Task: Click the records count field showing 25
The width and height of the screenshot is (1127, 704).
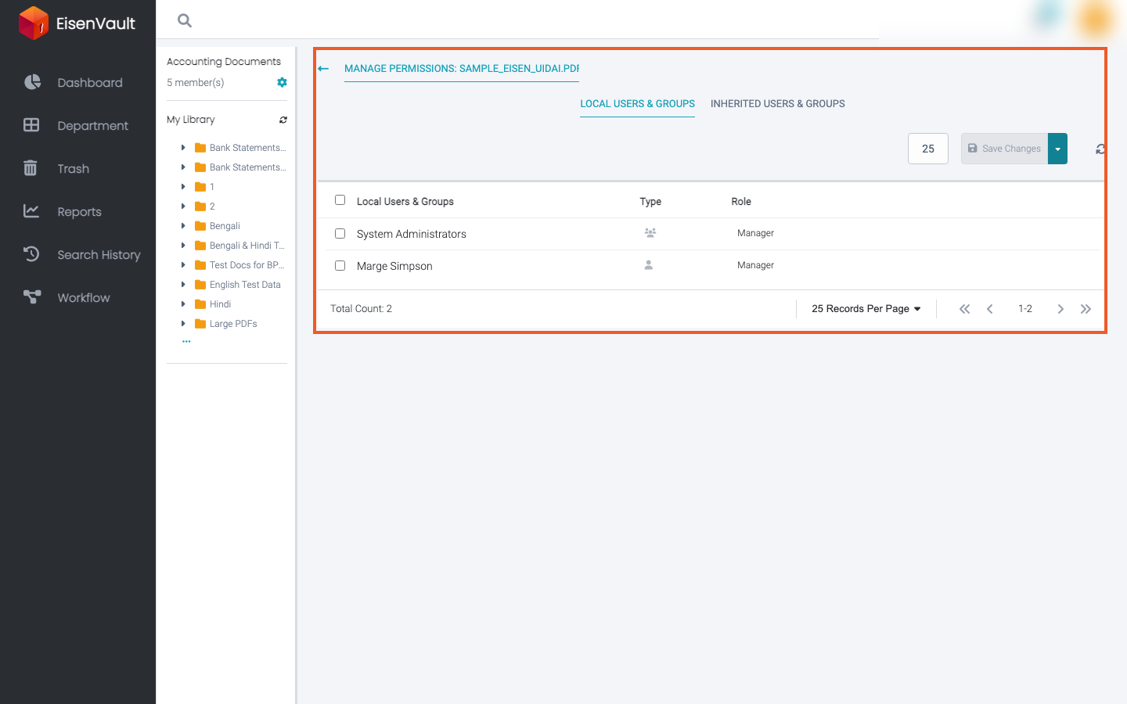Action: (928, 149)
